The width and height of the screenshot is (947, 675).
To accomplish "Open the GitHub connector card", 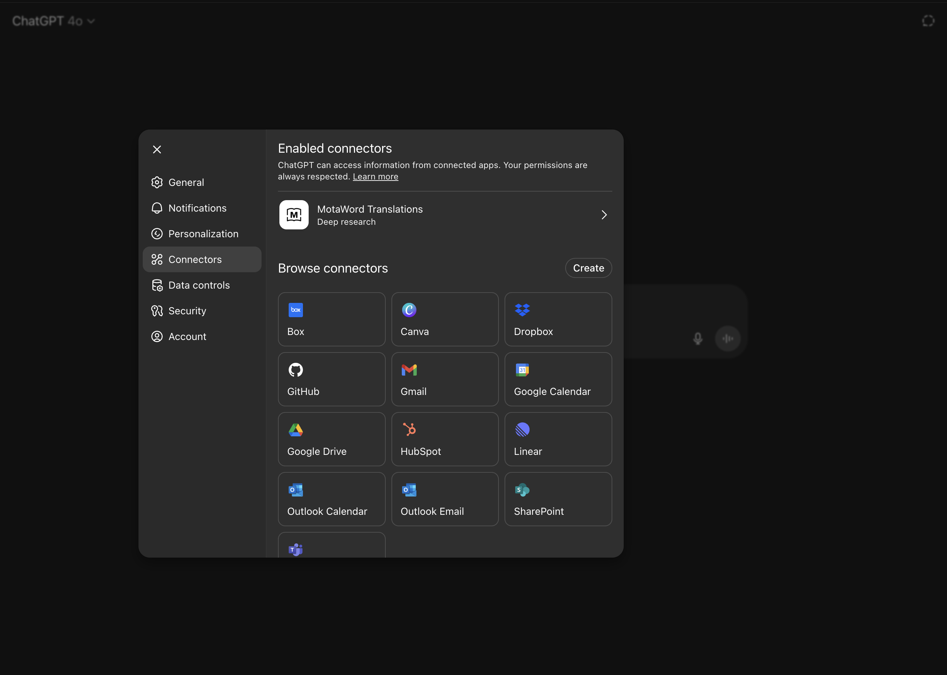I will click(332, 379).
